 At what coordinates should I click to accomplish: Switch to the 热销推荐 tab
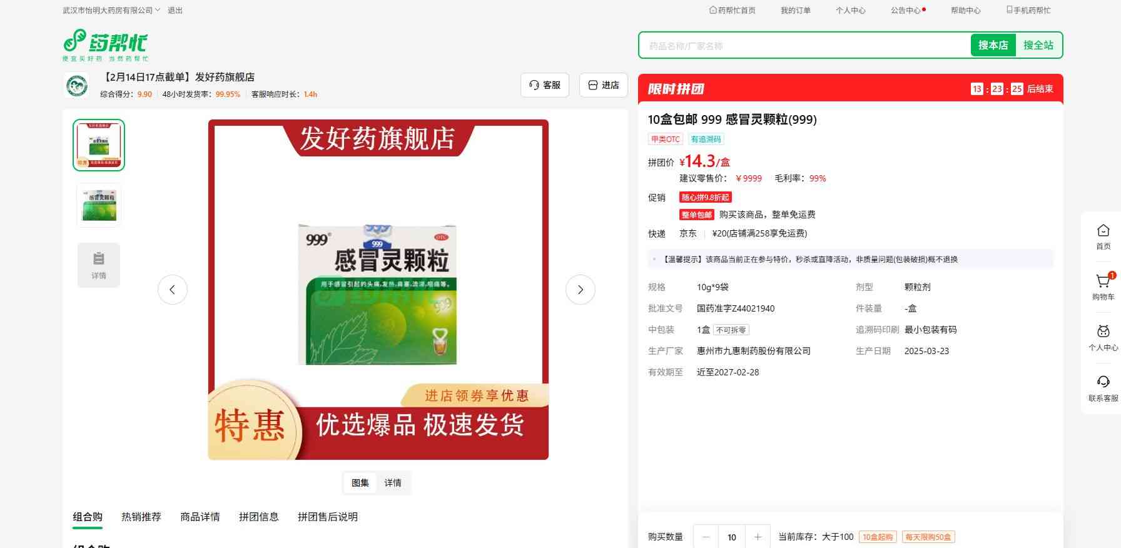tap(141, 517)
